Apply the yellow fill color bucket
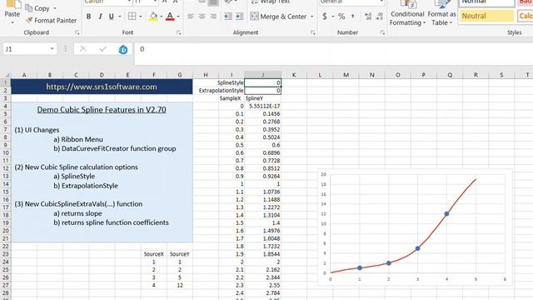 [153, 17]
